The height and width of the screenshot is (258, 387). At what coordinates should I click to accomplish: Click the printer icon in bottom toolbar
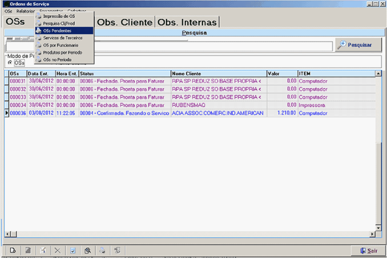coord(102,251)
